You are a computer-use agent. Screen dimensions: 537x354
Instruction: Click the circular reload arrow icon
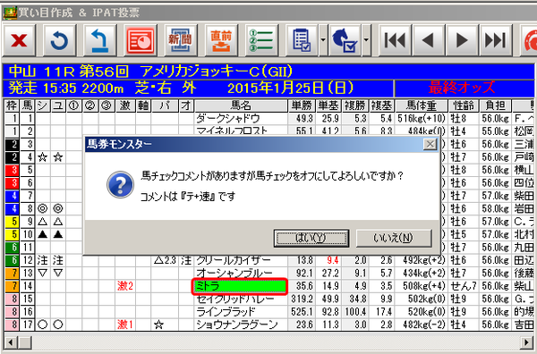coord(60,40)
